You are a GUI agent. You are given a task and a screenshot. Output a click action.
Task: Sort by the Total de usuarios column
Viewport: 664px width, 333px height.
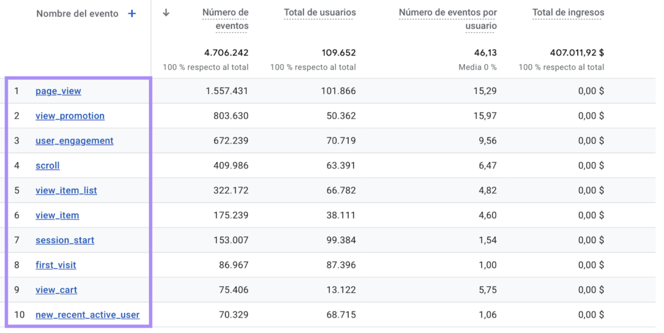coord(320,12)
